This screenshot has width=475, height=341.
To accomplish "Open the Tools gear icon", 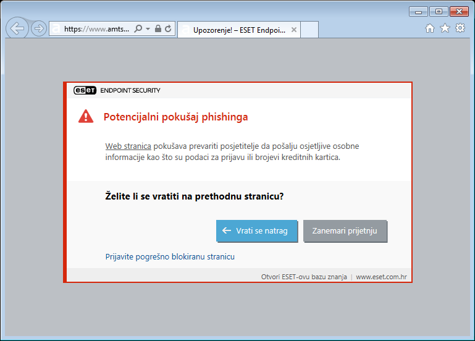I will [x=460, y=28].
